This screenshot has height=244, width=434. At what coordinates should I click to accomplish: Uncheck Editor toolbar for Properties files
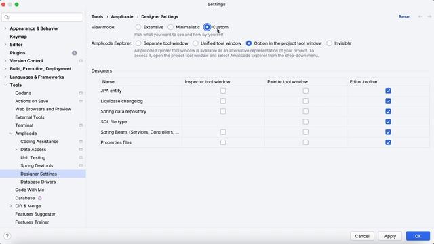tap(388, 142)
